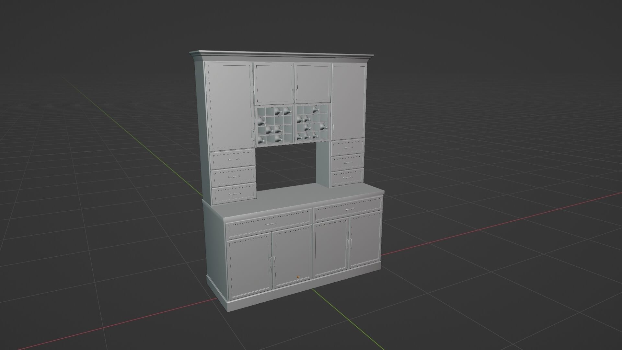This screenshot has height=350, width=622.
Task: Click the orange object origin dot
Action: point(298,277)
